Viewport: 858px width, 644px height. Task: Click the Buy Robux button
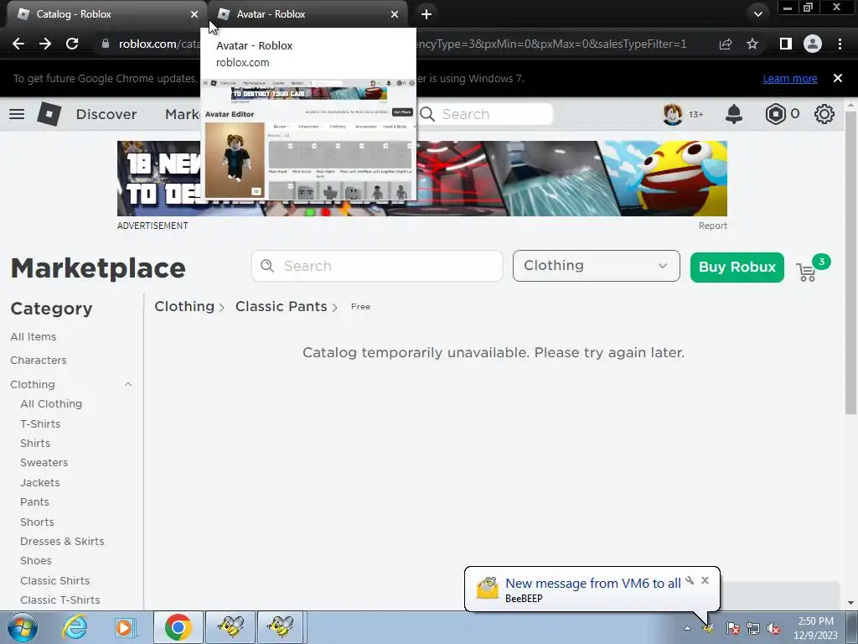(737, 267)
